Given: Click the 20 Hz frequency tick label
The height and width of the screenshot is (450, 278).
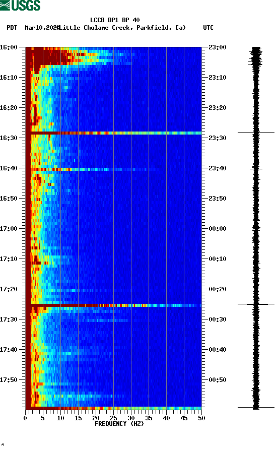Looking at the screenshot, I should pyautogui.click(x=96, y=418).
